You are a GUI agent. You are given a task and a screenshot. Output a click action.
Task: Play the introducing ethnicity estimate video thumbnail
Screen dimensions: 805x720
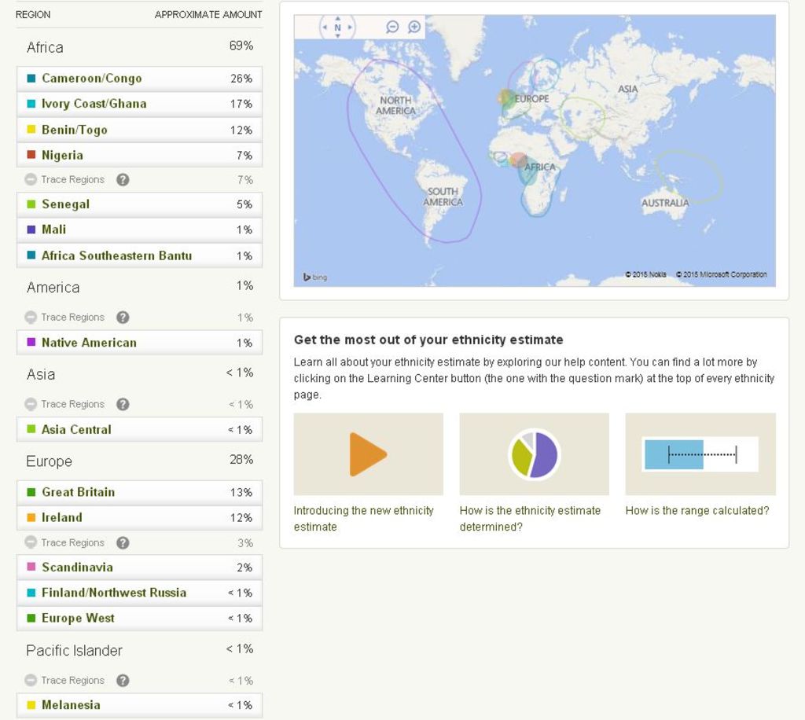coord(369,454)
